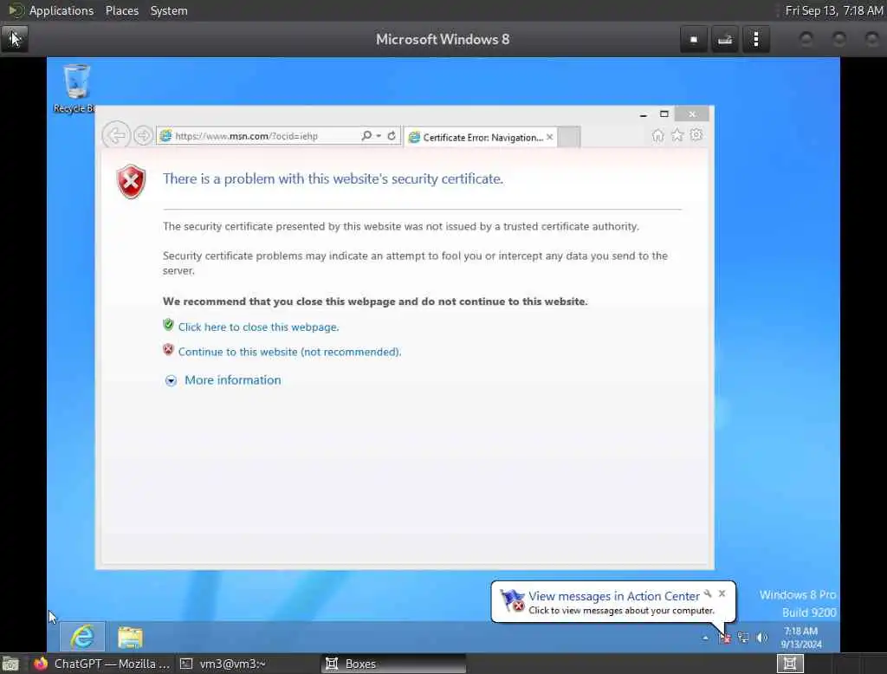Open the Recycle Bin desktop icon

pos(76,89)
